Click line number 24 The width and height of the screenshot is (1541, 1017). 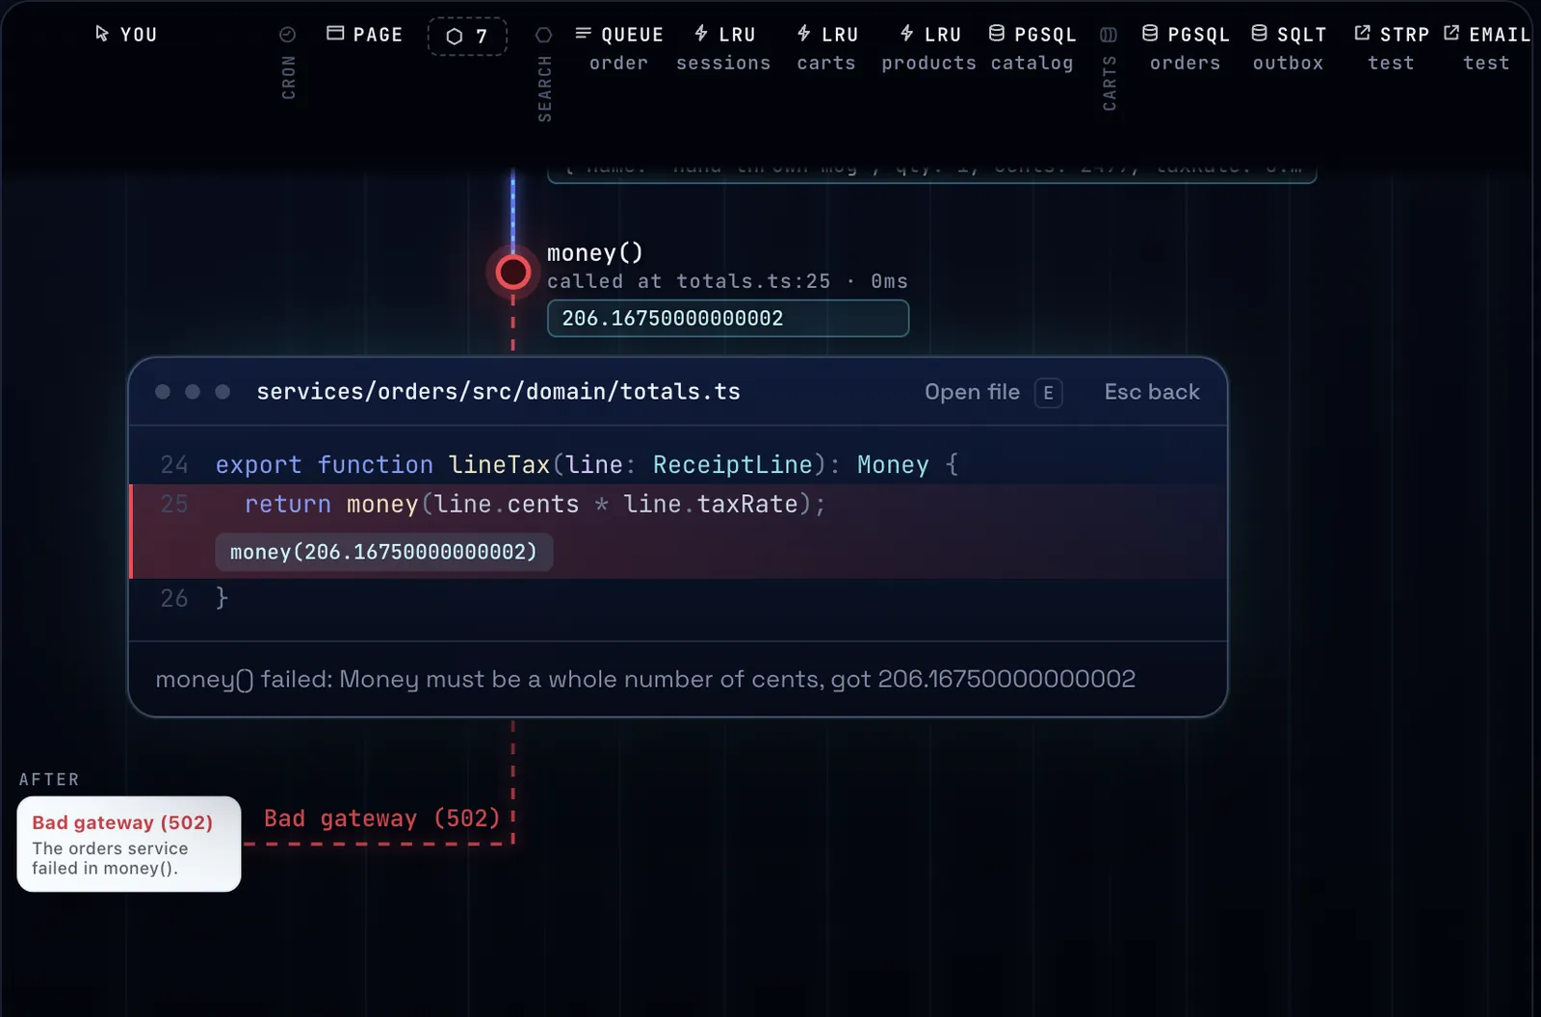pos(174,465)
